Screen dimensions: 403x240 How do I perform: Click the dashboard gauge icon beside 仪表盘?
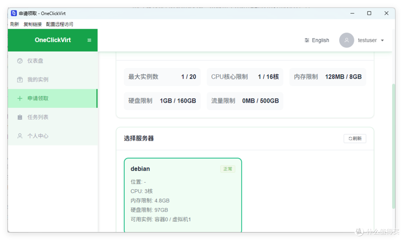(20, 61)
